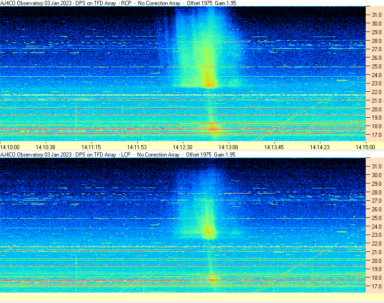Click the 29.0 frequency label in LCP panel

point(377,183)
